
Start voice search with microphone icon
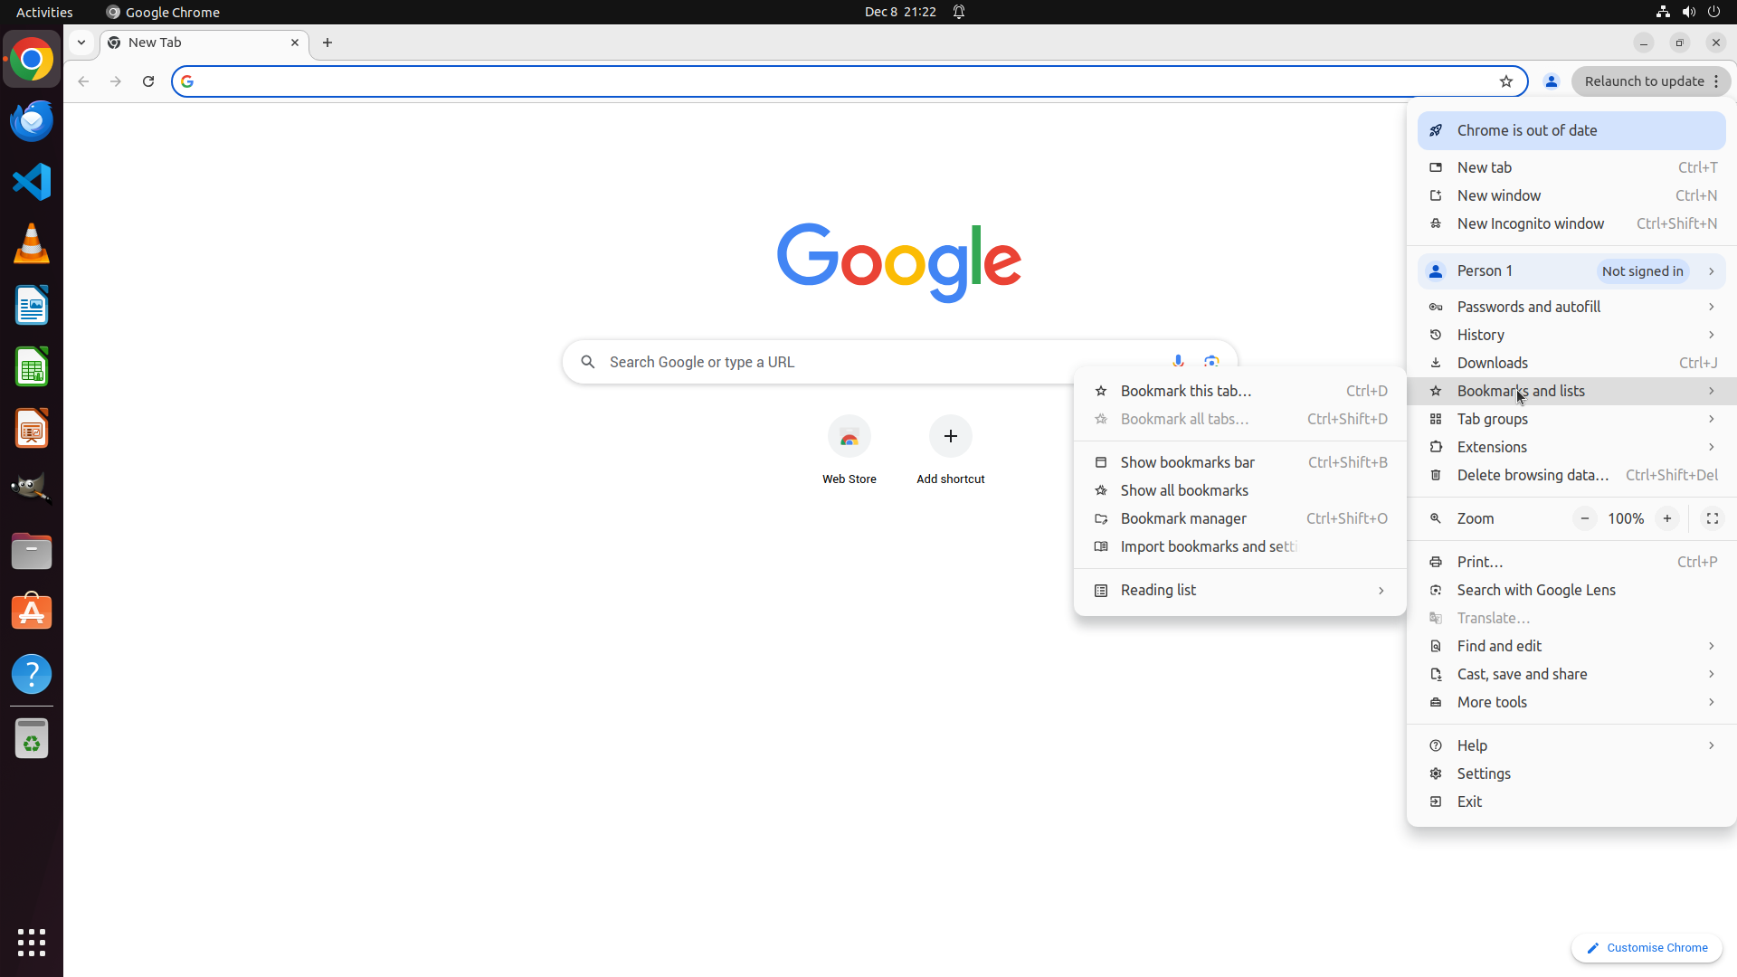click(1178, 362)
